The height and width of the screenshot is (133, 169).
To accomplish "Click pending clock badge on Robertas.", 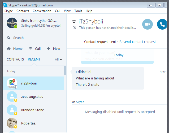I will point(16,127).
